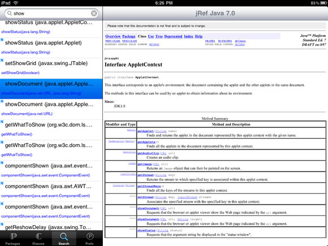Click 'Method Summary' table caption
The width and height of the screenshot is (328, 246).
[x=215, y=119]
